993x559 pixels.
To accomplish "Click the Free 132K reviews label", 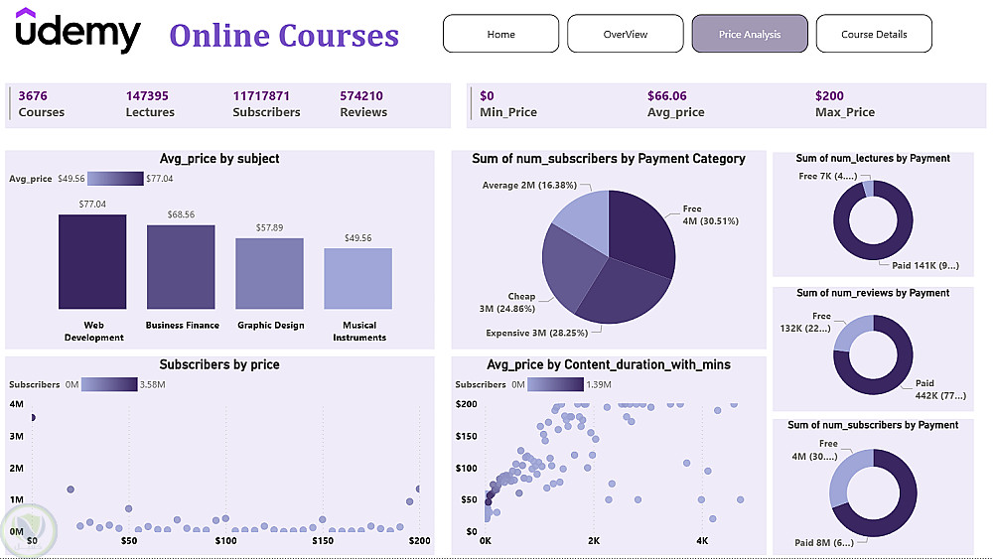I will (x=805, y=322).
